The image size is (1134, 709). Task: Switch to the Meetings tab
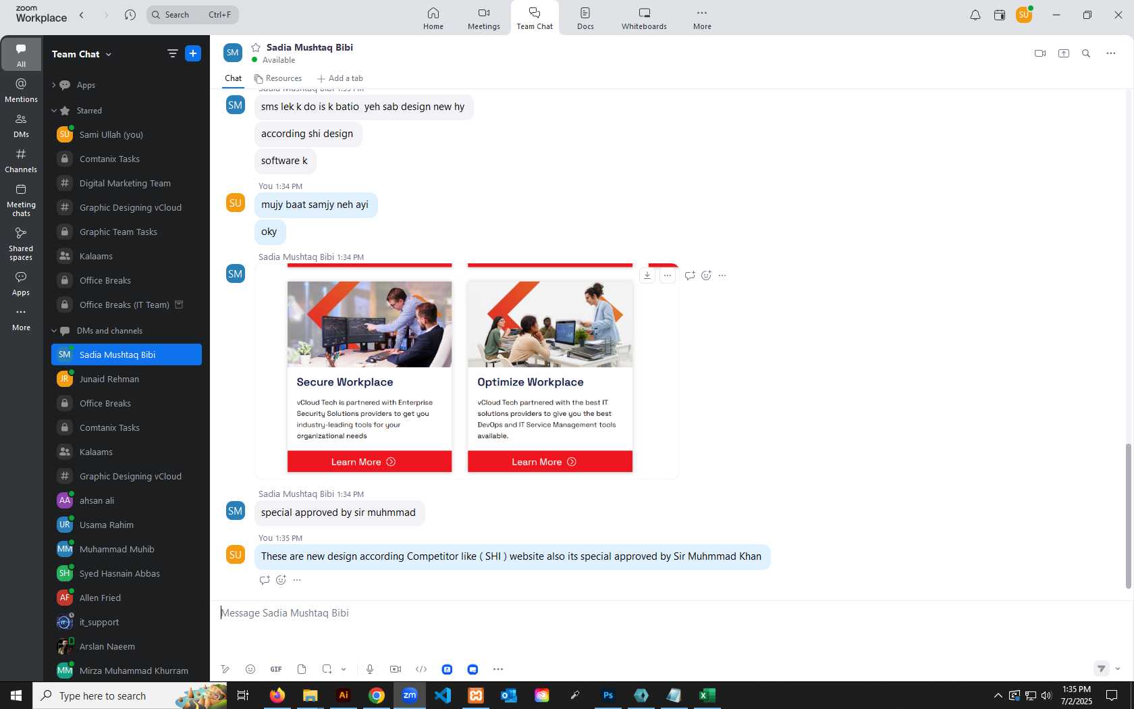pyautogui.click(x=484, y=18)
